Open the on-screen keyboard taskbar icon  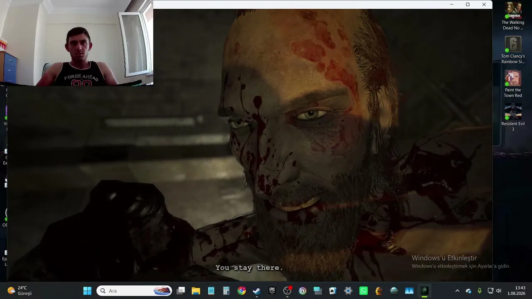click(318, 291)
